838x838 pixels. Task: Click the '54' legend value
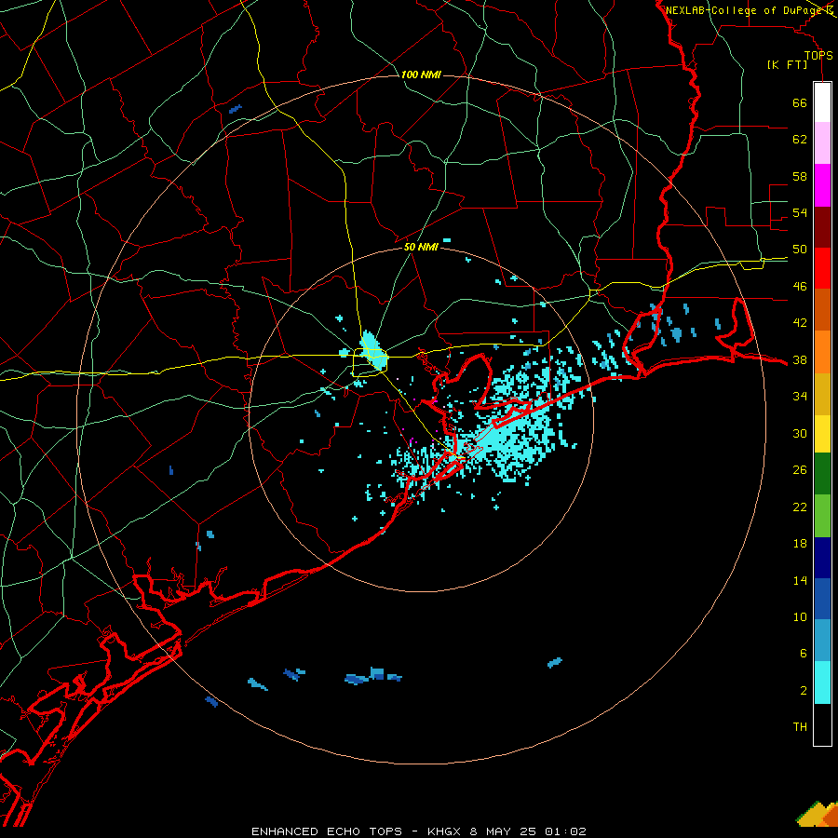800,212
